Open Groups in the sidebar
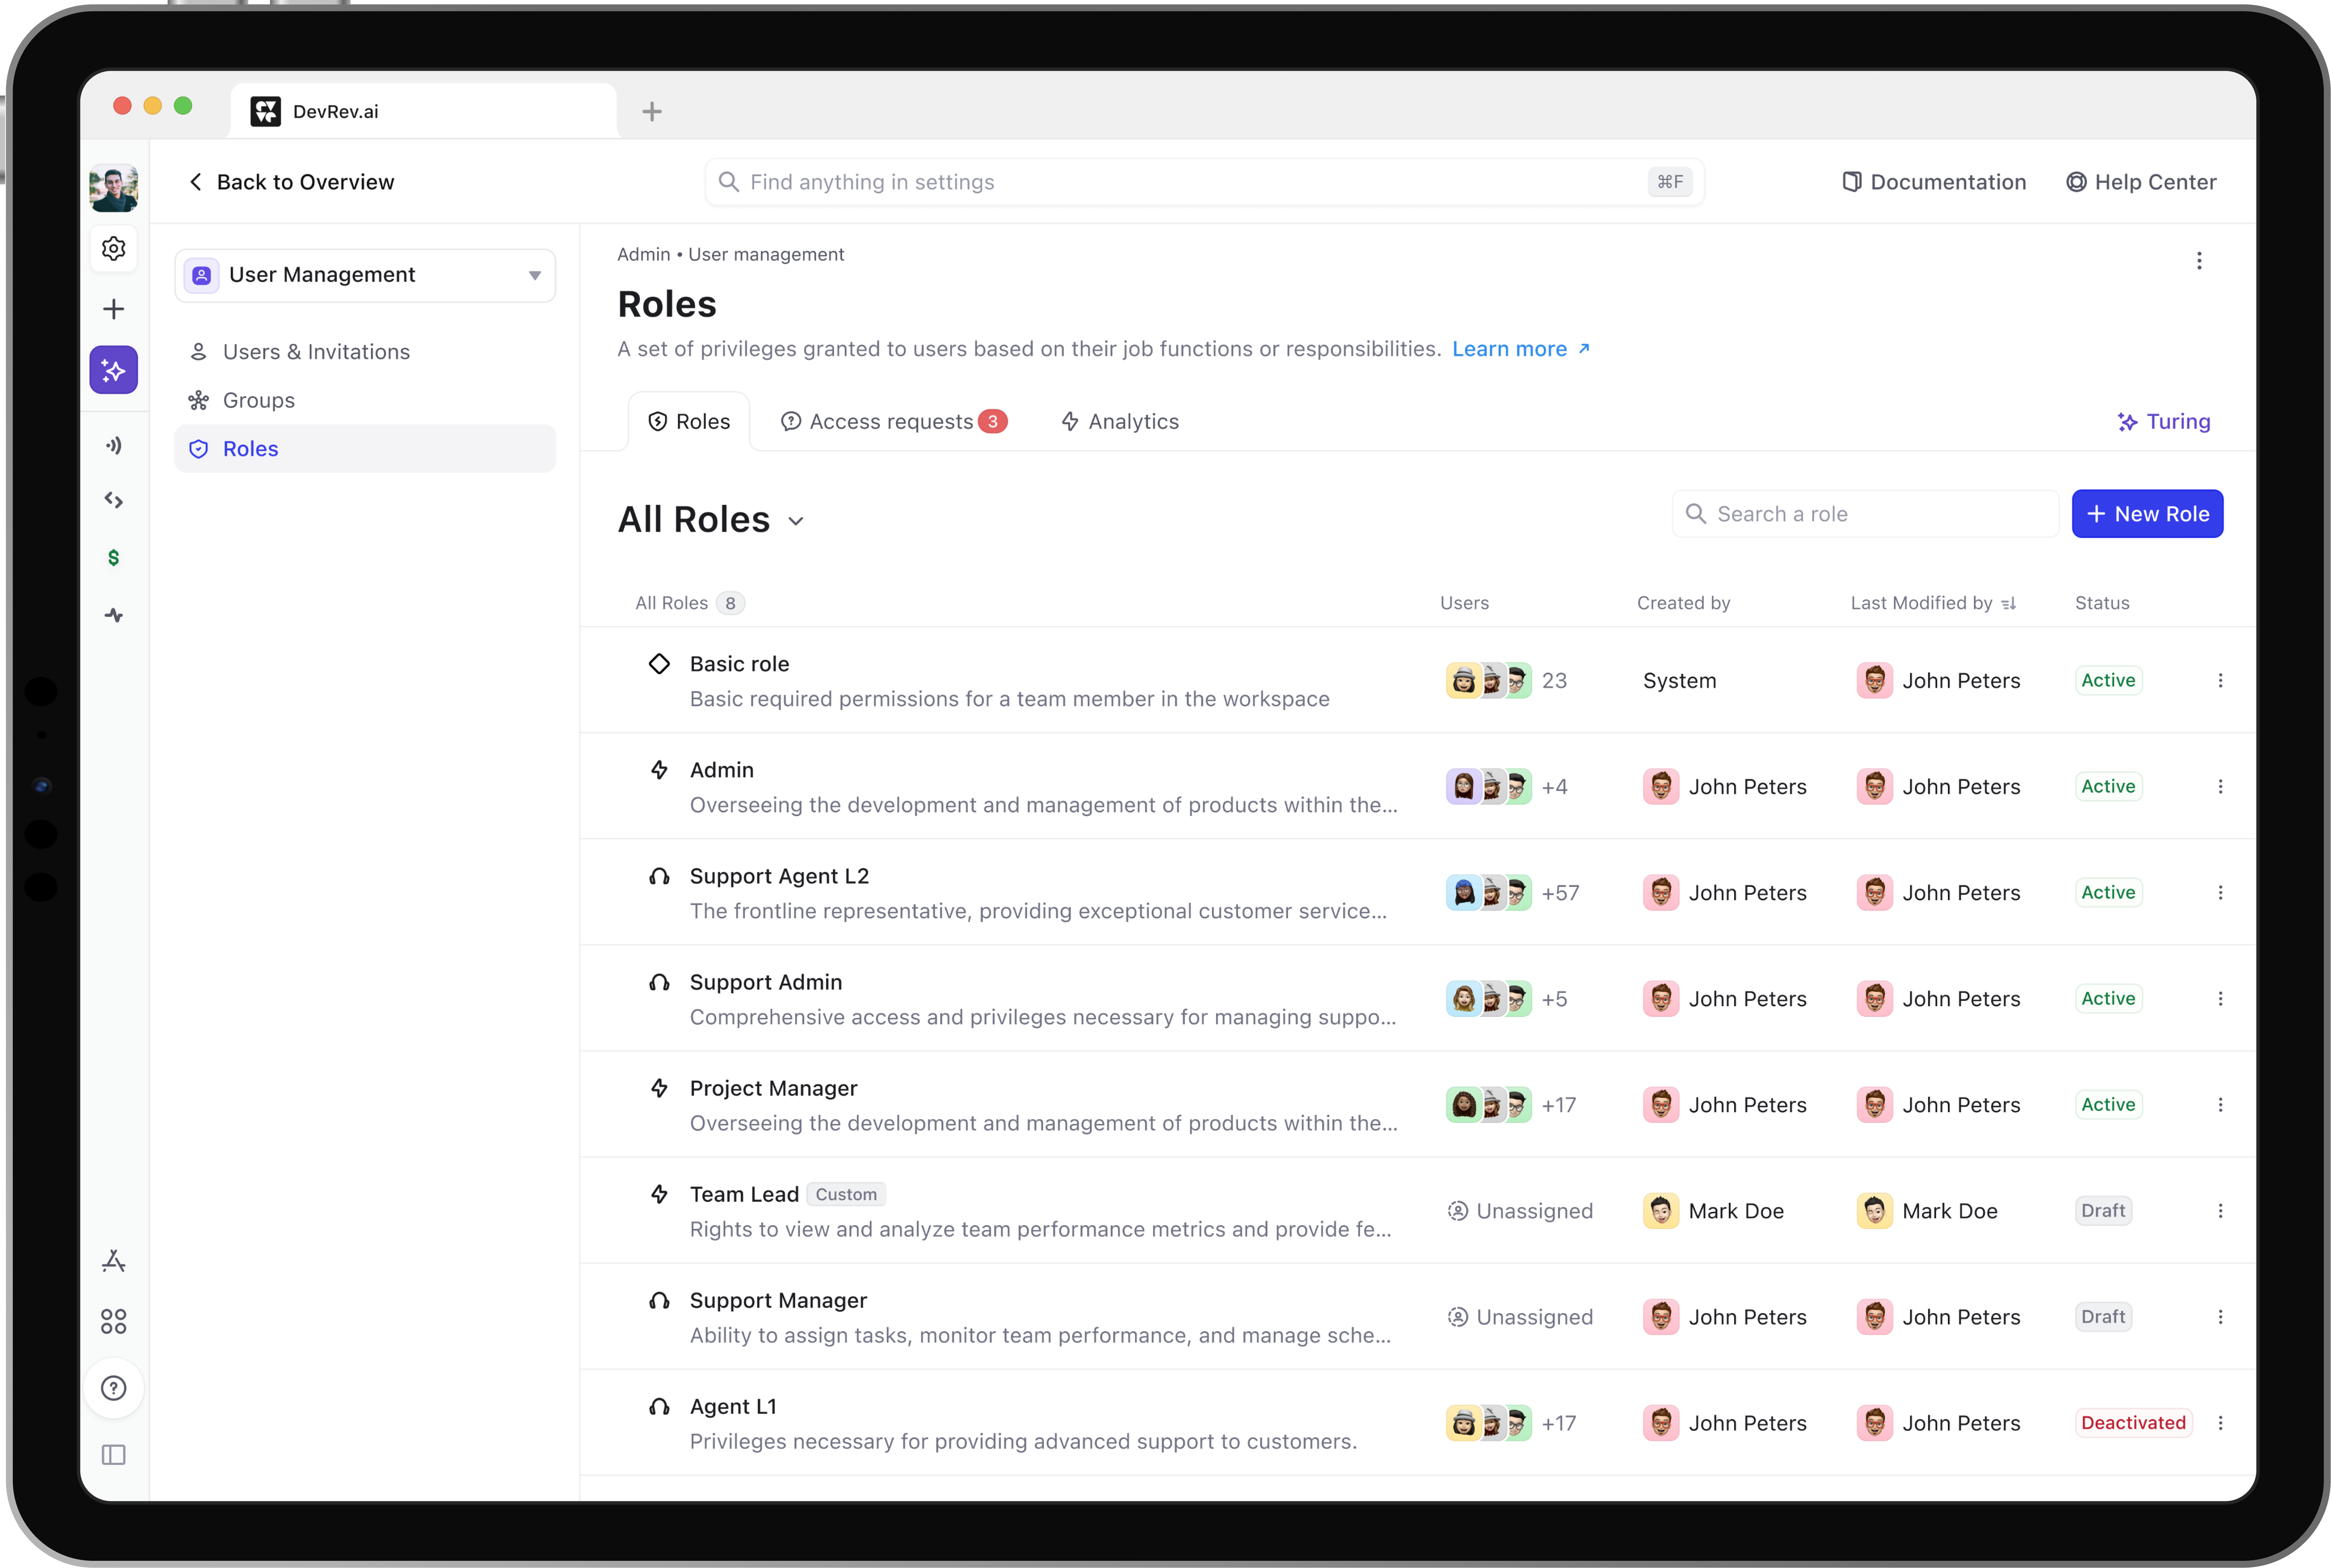The height and width of the screenshot is (1568, 2331). pyautogui.click(x=365, y=400)
